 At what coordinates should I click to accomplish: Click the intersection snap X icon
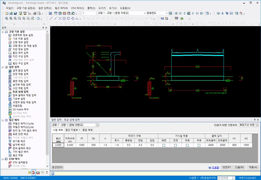tap(60, 19)
